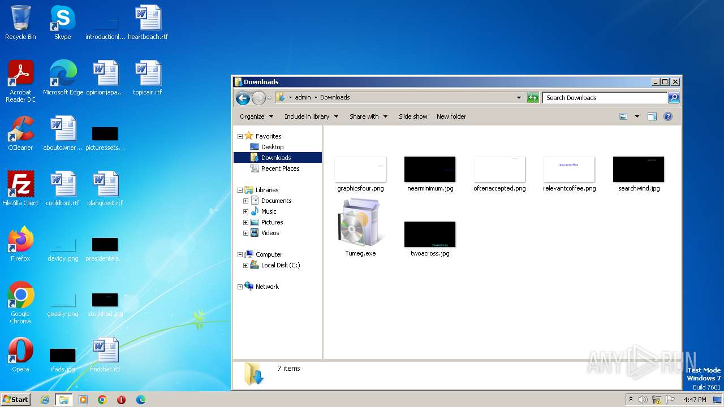This screenshot has width=724, height=407.
Task: Select Desktop under Favorites
Action: point(272,147)
